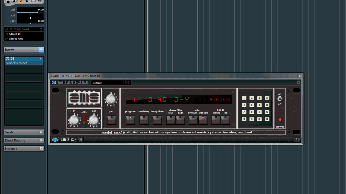Select the program button
The width and height of the screenshot is (346, 194).
pos(130,120)
